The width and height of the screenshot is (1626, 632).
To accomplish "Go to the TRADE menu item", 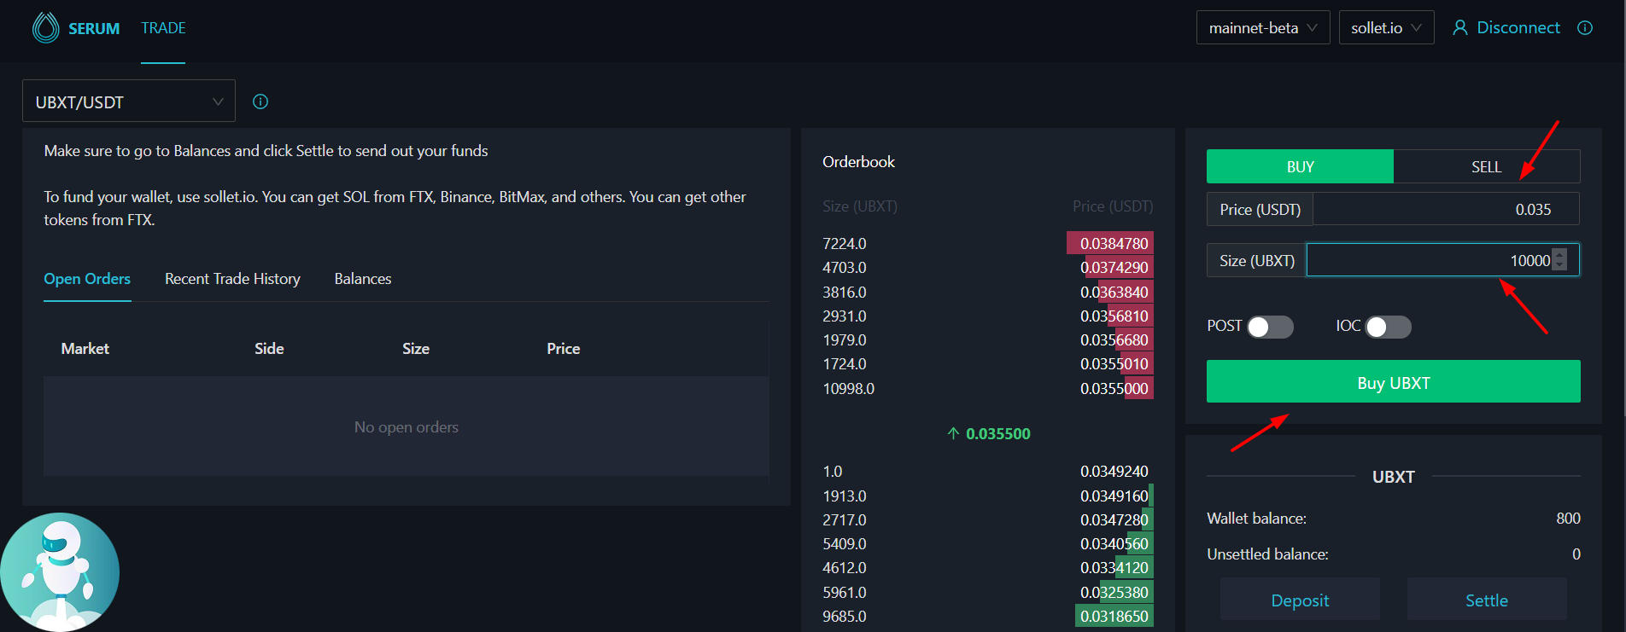I will click(x=163, y=28).
